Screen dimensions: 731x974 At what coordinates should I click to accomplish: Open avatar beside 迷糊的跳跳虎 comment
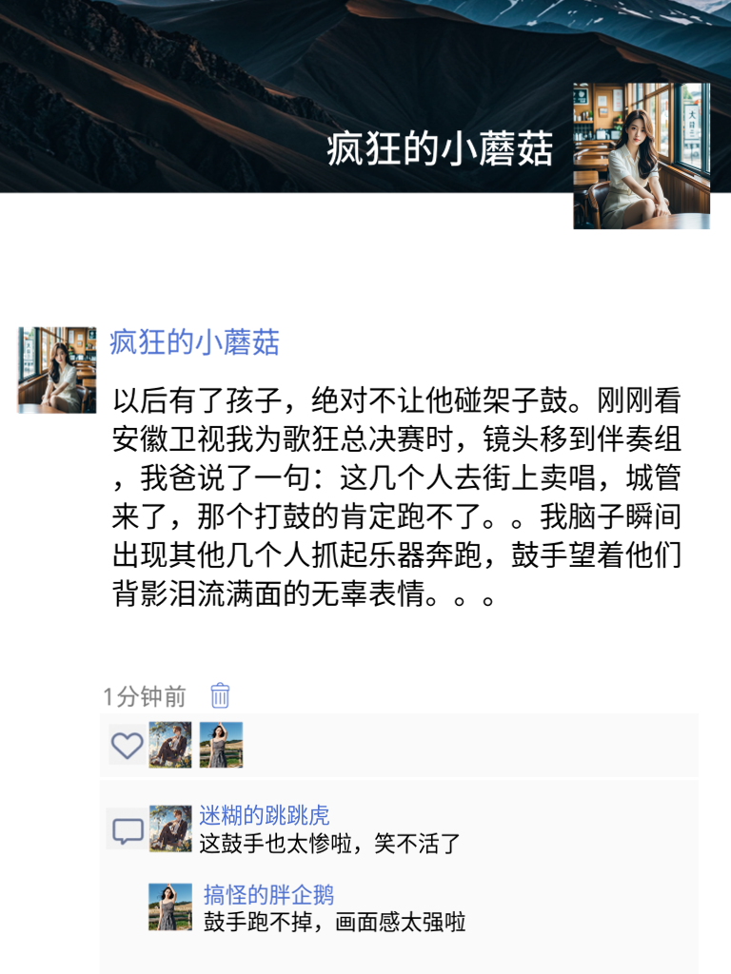tap(170, 828)
